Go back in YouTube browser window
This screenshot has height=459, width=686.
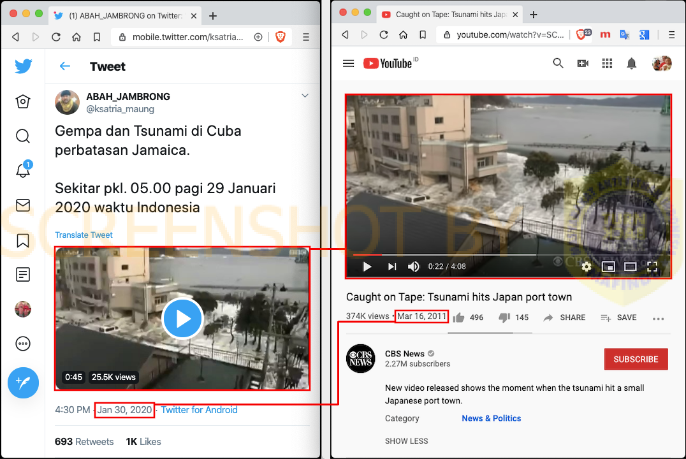(x=345, y=34)
